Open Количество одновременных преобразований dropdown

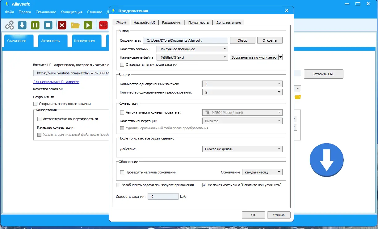(242, 92)
